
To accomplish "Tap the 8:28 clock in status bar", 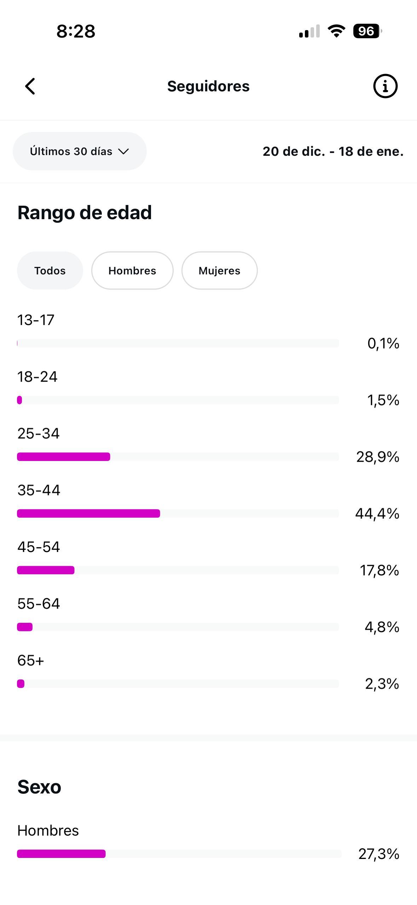I will click(x=76, y=31).
